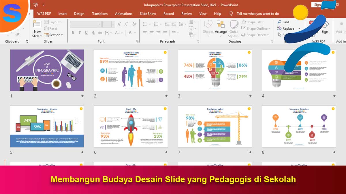Viewport: 346px width, 194px height.
Task: Switch to the Design tab
Action: click(x=79, y=14)
